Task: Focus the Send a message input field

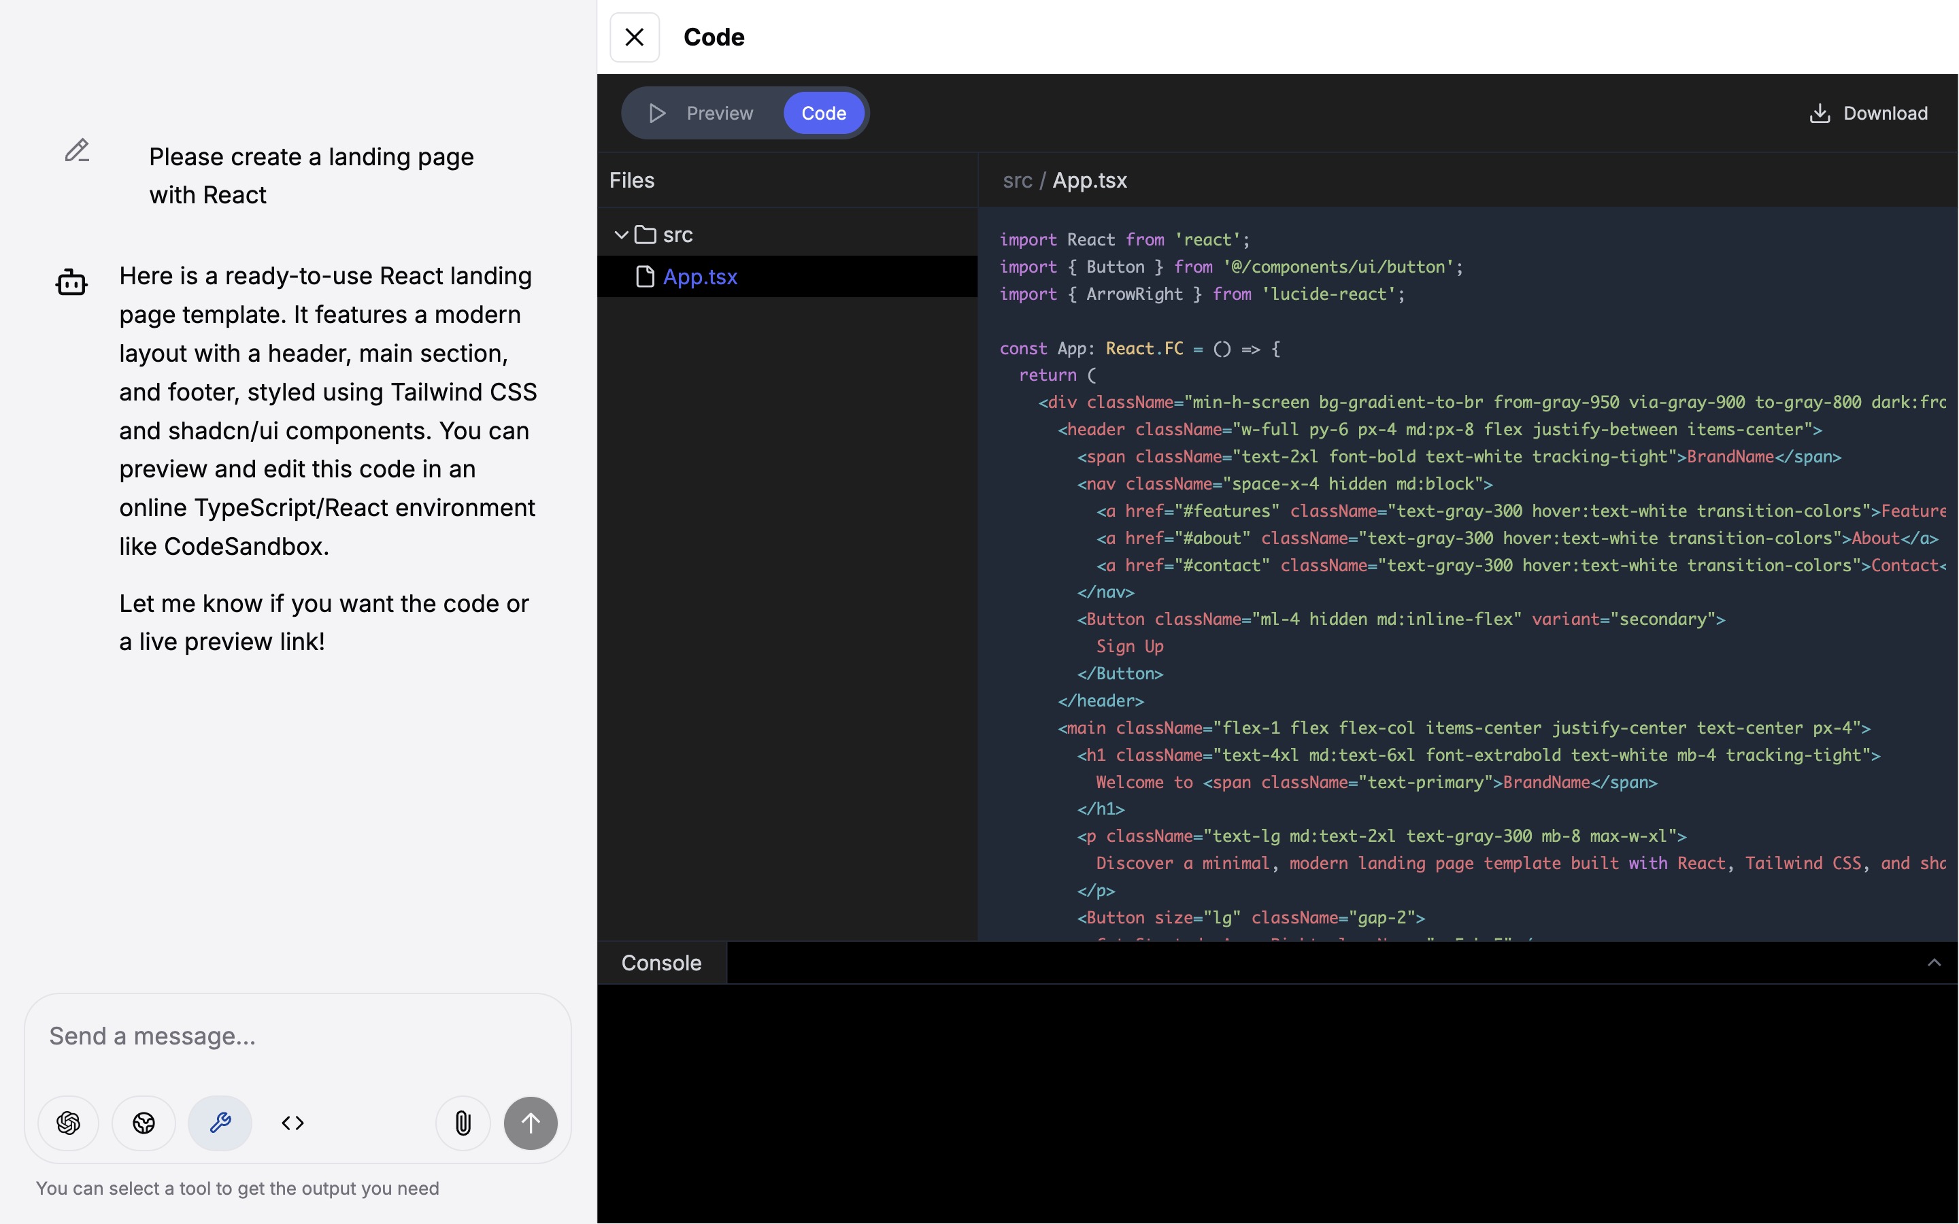Action: (x=298, y=1036)
